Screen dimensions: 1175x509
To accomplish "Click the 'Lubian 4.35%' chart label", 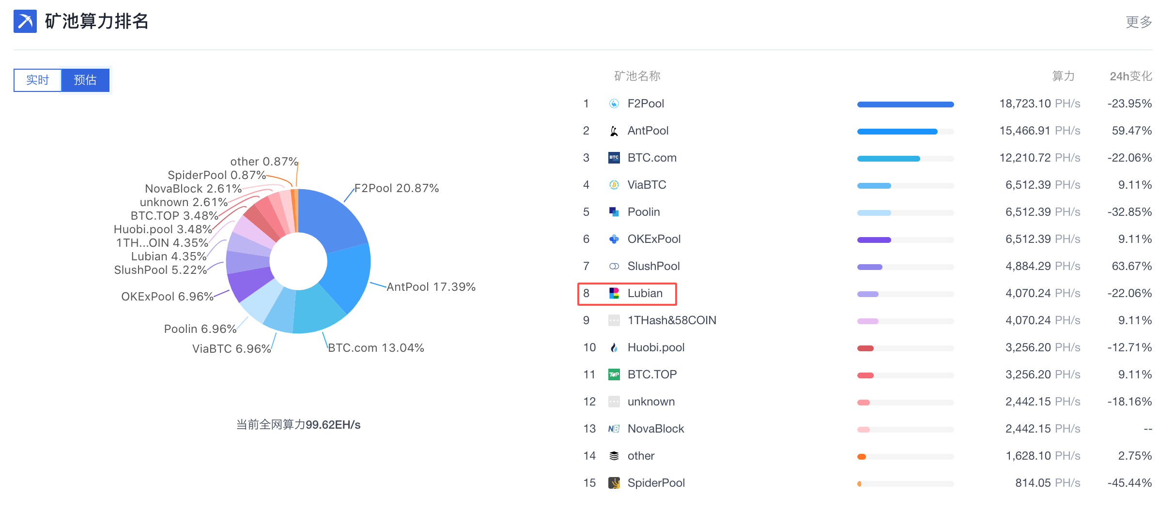I will click(x=169, y=256).
